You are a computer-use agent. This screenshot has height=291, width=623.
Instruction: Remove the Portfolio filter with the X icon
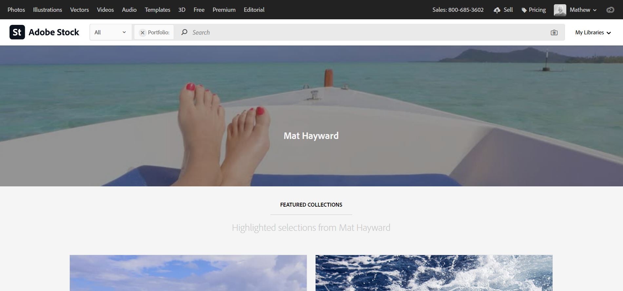point(142,32)
